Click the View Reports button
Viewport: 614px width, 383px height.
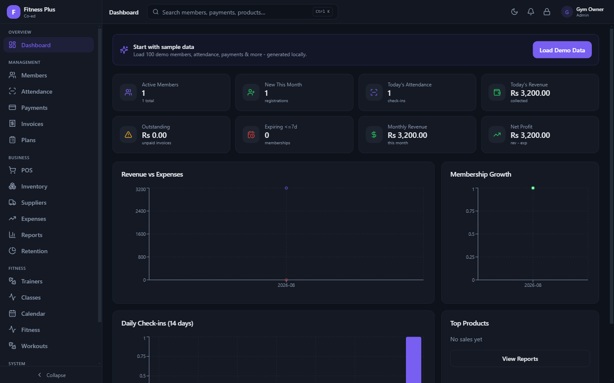click(520, 359)
